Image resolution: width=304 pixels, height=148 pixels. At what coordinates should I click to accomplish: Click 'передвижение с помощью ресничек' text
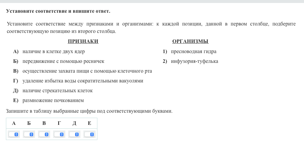click(x=63, y=61)
